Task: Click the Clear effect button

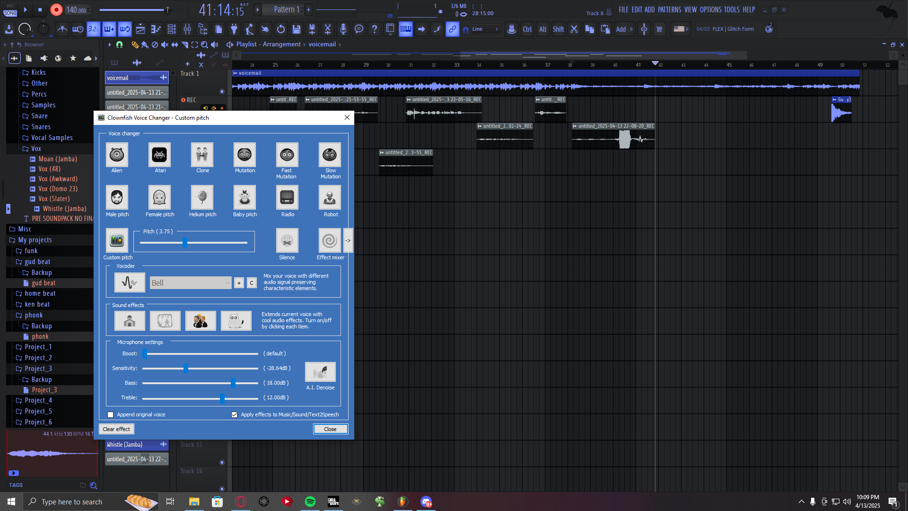Action: pos(116,429)
